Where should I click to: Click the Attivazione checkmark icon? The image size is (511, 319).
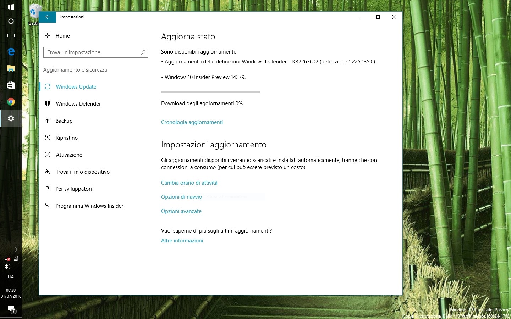pos(48,155)
